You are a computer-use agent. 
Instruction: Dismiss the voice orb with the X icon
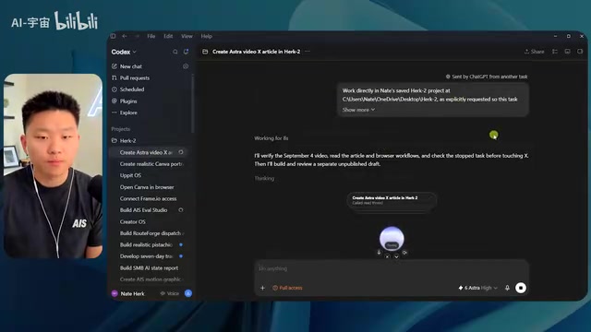point(387,256)
